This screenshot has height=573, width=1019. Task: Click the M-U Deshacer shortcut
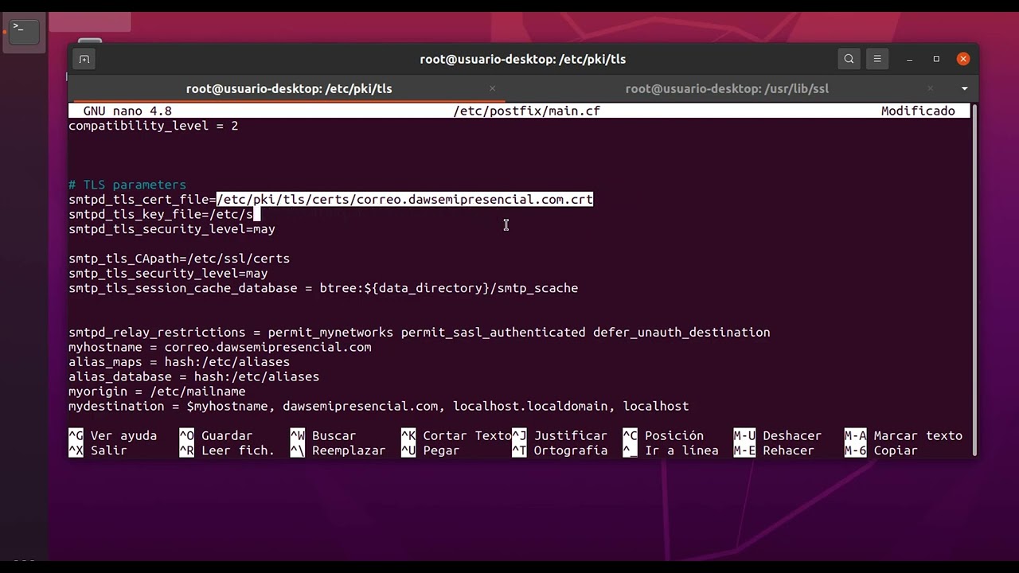coord(777,435)
